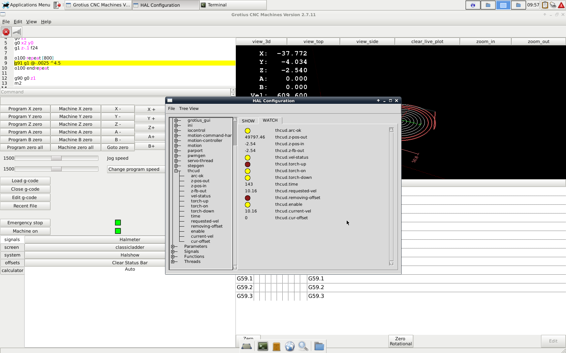The width and height of the screenshot is (566, 353).
Task: Click the Load g-code button
Action: (25, 181)
